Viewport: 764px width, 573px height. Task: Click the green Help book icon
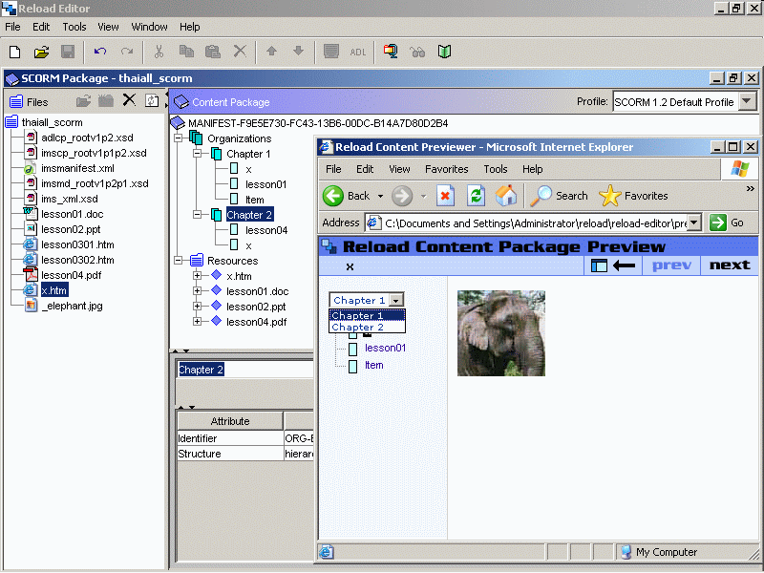[444, 52]
